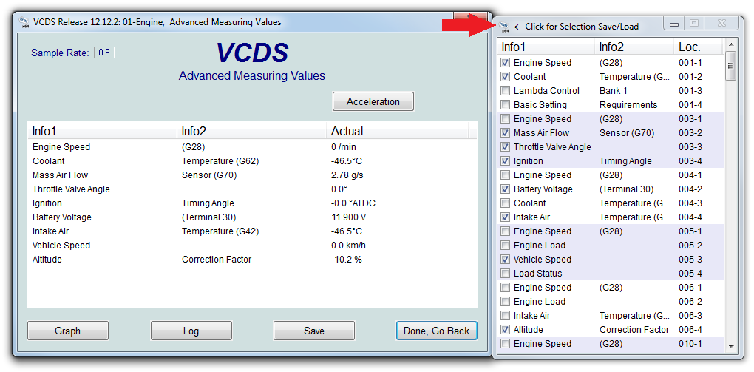Screen dimensions: 754x372
Task: Toggle the Battery Voltage 004-2 checkbox
Action: [x=506, y=189]
